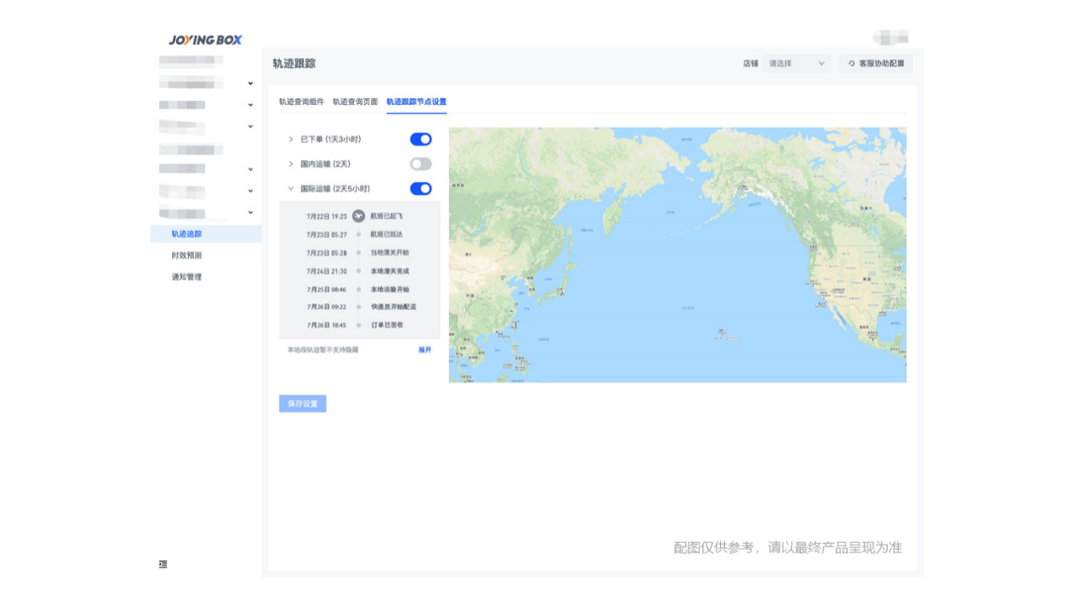Viewport: 1074px width, 604px height.
Task: Click the headset icon on 客服协助配置 button
Action: click(x=851, y=63)
